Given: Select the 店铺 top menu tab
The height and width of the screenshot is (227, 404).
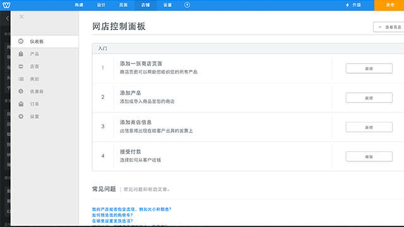Looking at the screenshot, I should [145, 5].
